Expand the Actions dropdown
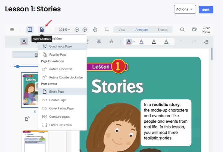This screenshot has width=223, height=152. (185, 9)
